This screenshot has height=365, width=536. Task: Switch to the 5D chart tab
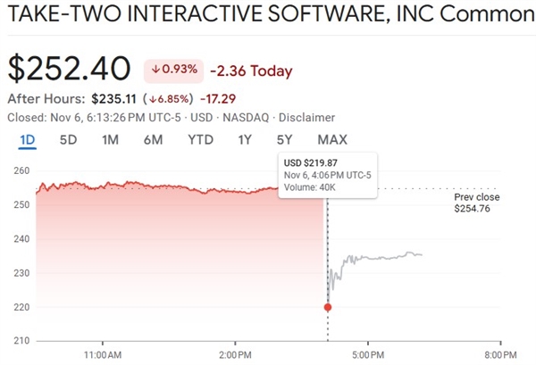pyautogui.click(x=69, y=139)
